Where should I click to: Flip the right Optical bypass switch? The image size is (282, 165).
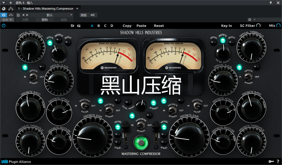(x=248, y=77)
